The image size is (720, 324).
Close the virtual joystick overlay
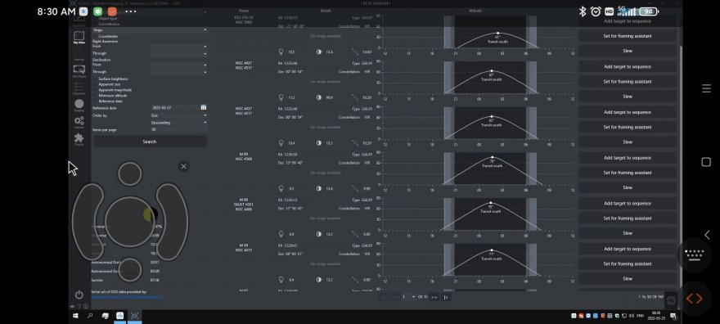[x=183, y=166]
